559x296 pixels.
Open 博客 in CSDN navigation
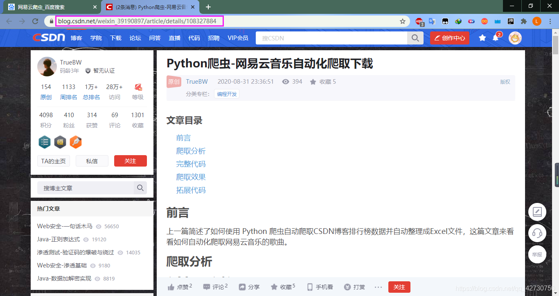77,38
